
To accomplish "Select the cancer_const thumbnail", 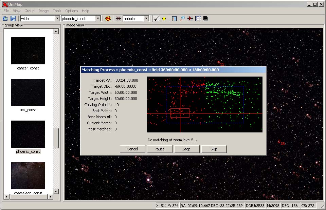I will [28, 51].
